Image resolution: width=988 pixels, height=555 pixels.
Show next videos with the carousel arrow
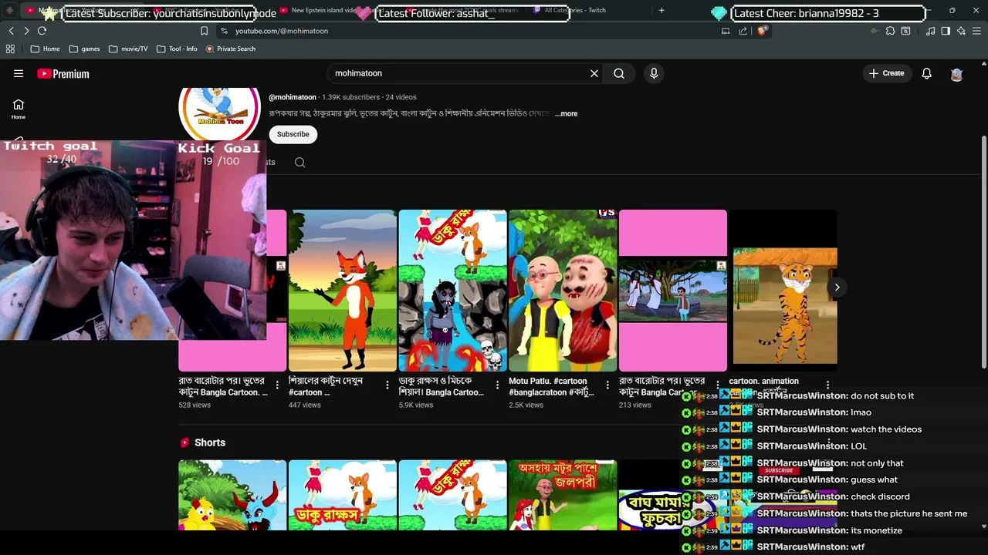[x=837, y=287]
